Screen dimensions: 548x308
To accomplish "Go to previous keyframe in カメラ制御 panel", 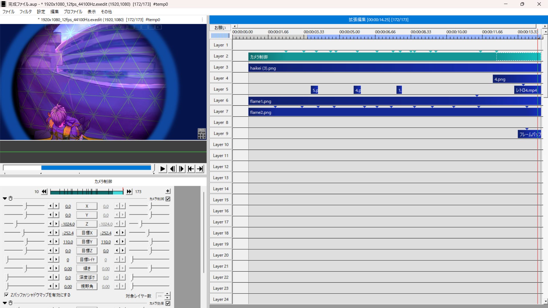I will click(x=44, y=192).
